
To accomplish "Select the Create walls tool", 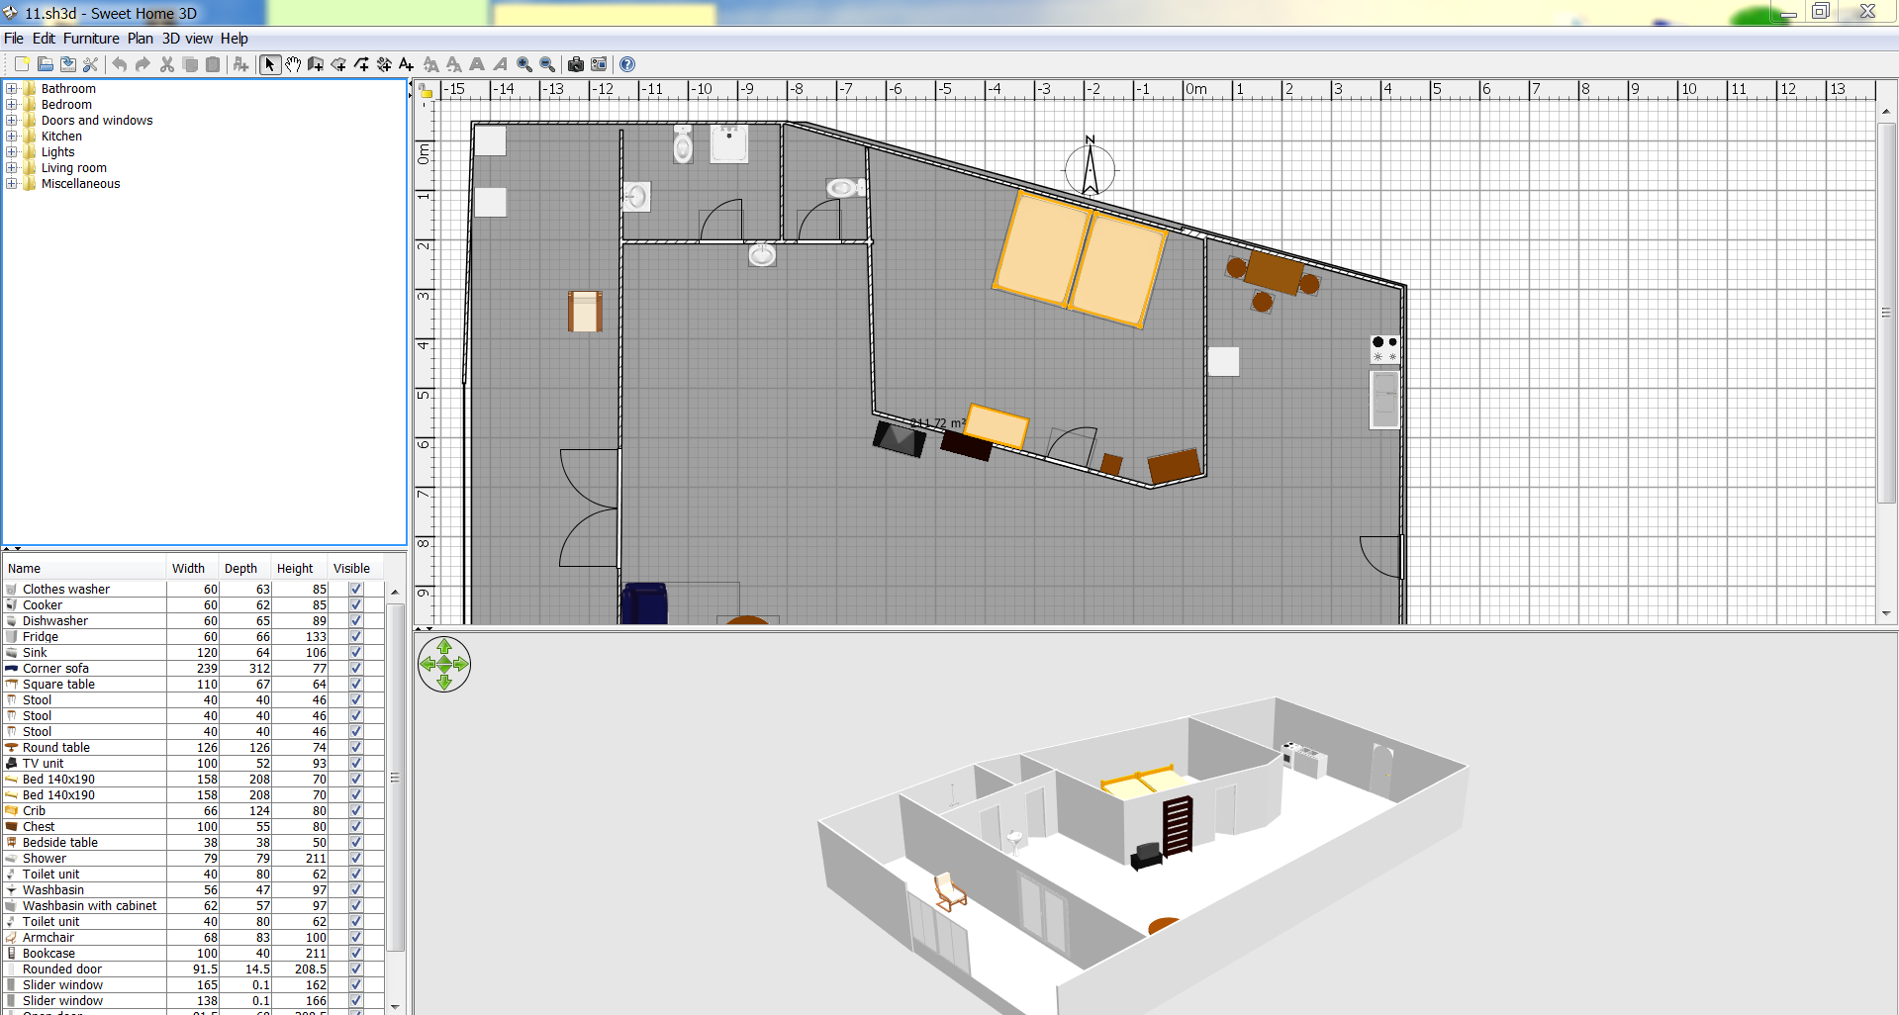I will click(x=316, y=64).
